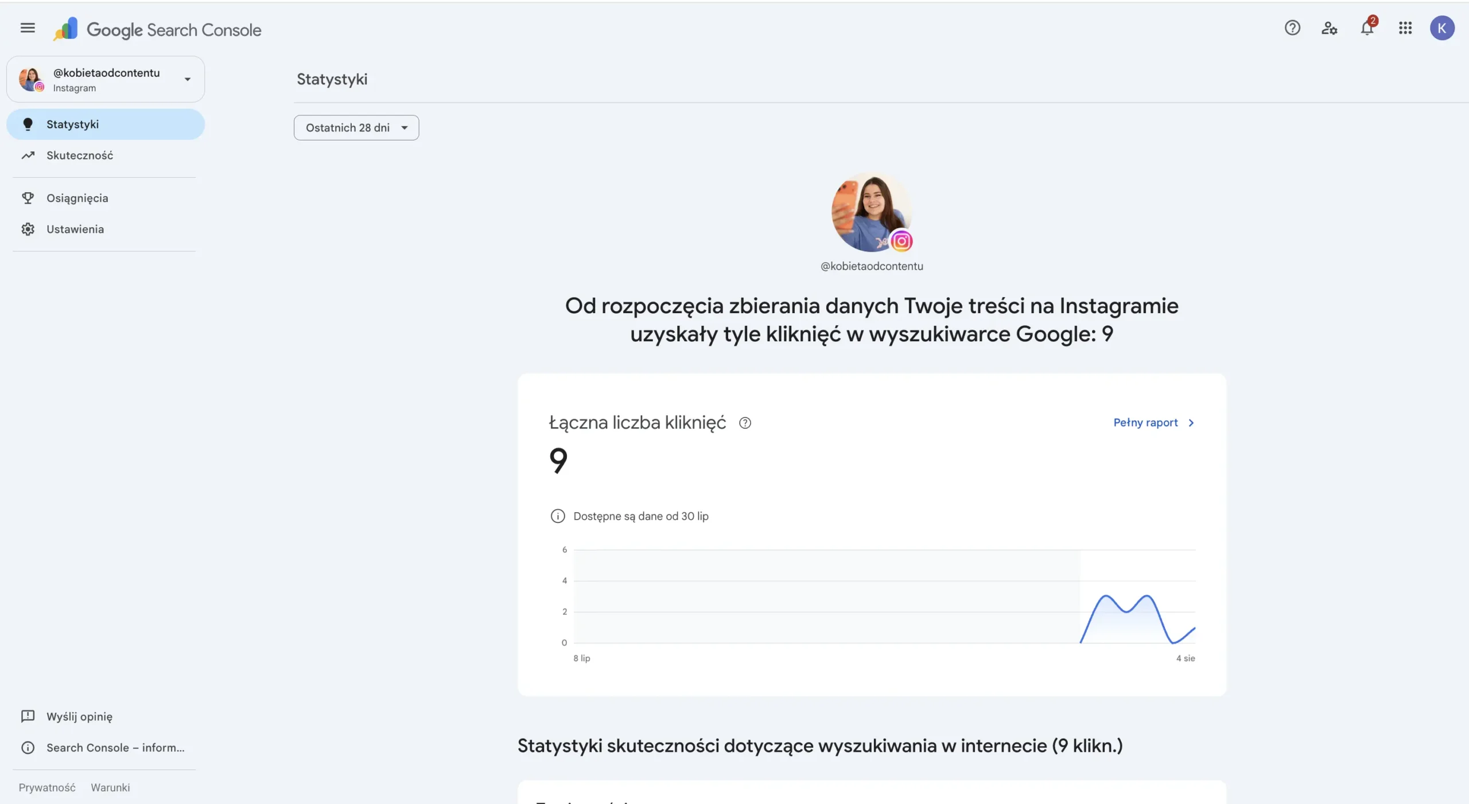Click the Dostępne są dane od 30 lip note
Viewport: 1469px width, 804px height.
640,517
